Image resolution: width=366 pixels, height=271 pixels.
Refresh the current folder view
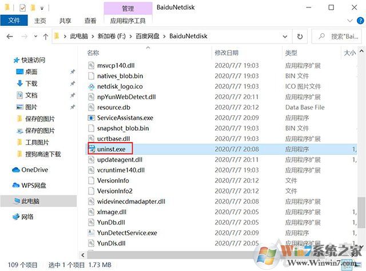pos(300,37)
